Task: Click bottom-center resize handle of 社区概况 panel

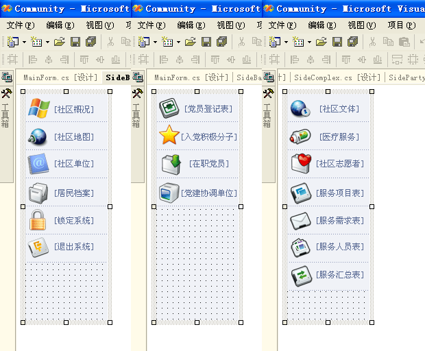Action: 66,322
